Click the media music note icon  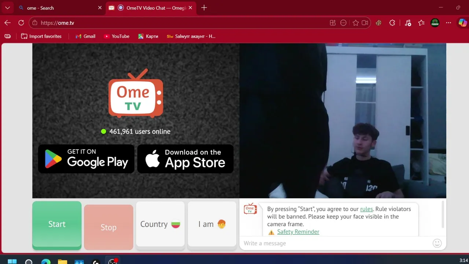408,23
